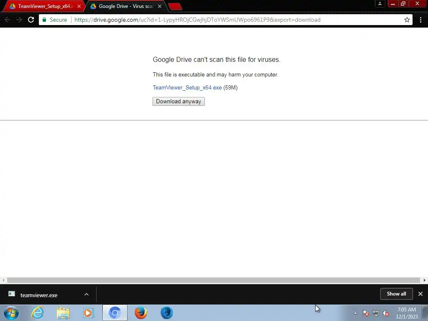Click the horizontal scrollbar track
The height and width of the screenshot is (321, 428).
[x=214, y=280]
